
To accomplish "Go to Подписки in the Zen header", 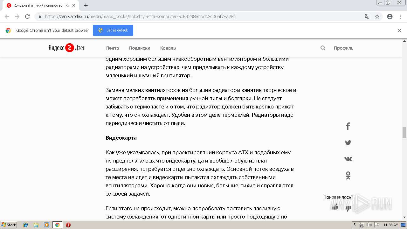I will pos(139,48).
